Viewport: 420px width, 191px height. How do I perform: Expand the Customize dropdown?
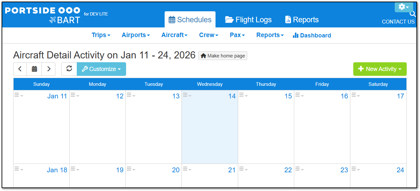(101, 69)
